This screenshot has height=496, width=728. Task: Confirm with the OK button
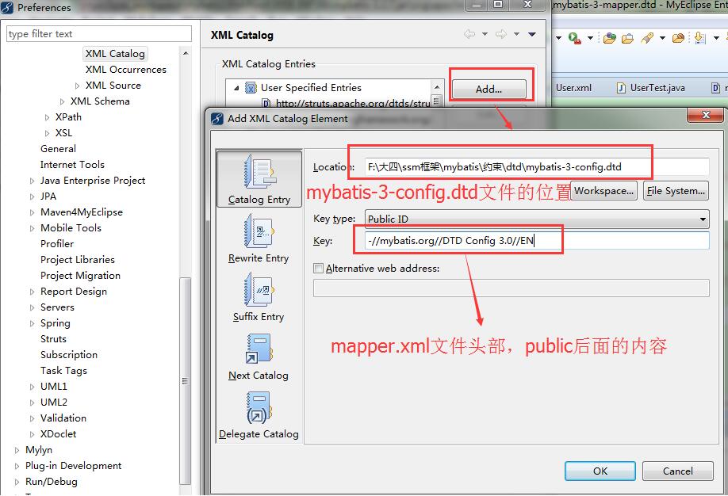click(x=600, y=471)
